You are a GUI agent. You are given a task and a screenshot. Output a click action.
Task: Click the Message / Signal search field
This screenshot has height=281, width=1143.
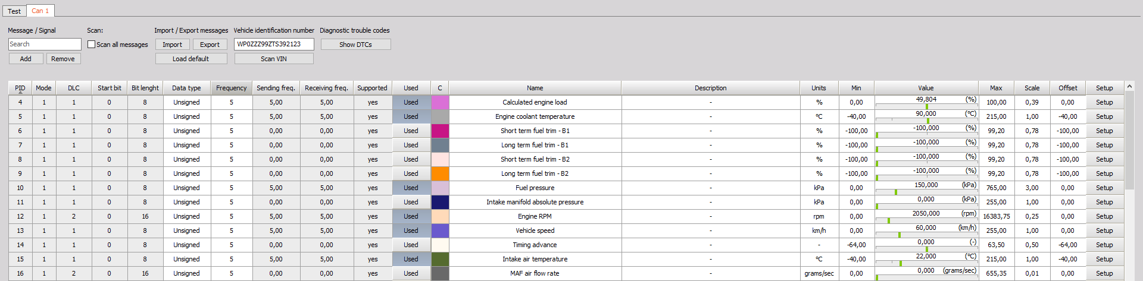45,44
